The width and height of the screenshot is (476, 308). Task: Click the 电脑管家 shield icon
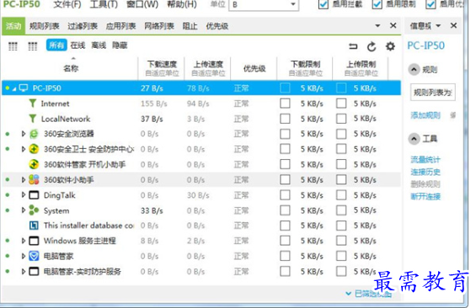34,256
